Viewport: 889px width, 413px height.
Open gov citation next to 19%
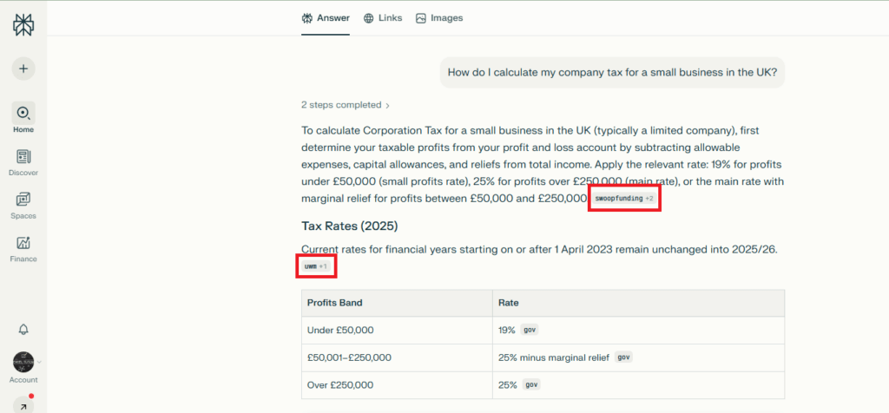tap(530, 330)
